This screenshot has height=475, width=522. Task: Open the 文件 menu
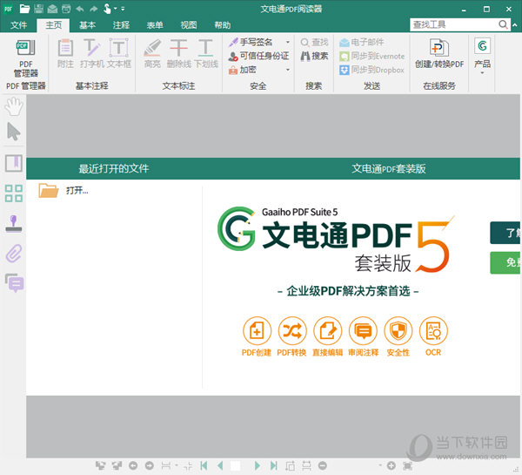coord(18,25)
